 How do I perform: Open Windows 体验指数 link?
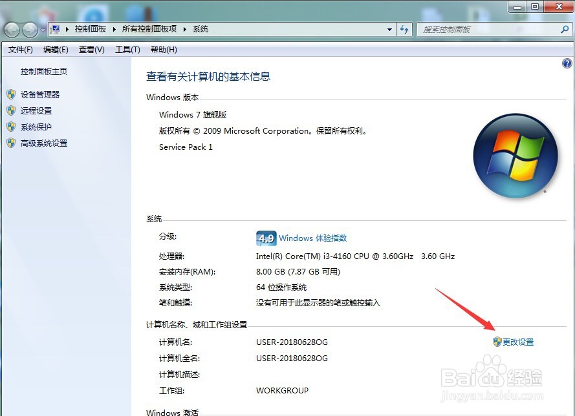(x=313, y=238)
